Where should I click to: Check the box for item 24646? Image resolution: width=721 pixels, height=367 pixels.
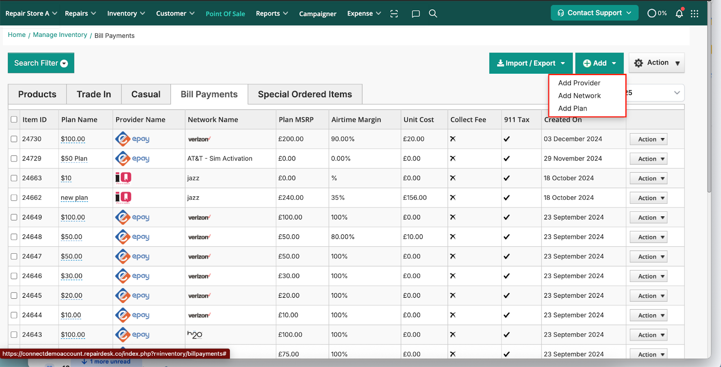coord(14,276)
